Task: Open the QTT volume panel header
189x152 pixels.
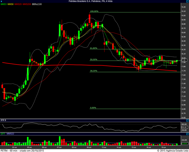Action: (3, 133)
